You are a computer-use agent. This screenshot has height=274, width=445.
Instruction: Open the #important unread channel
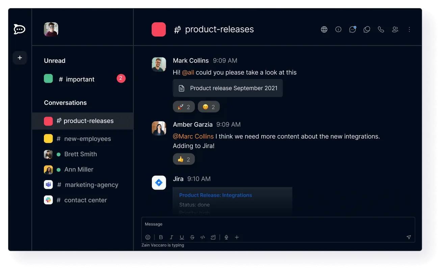80,79
